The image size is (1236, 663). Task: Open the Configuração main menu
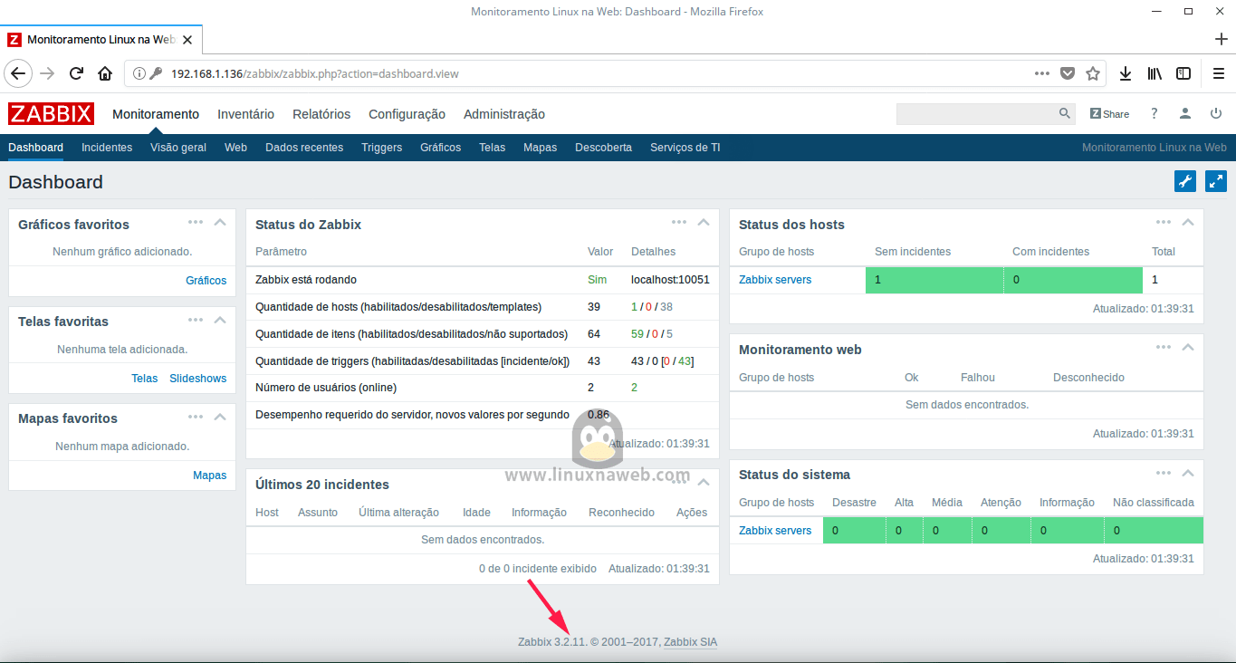point(407,114)
